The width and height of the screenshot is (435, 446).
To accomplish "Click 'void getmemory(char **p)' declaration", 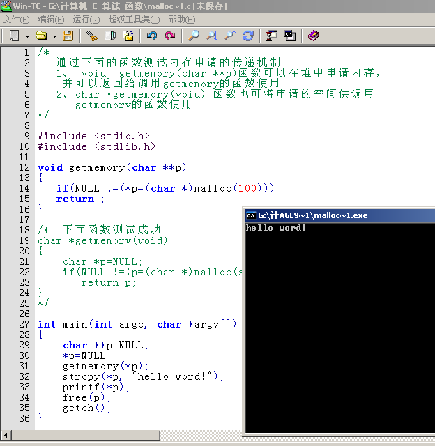I will (112, 167).
